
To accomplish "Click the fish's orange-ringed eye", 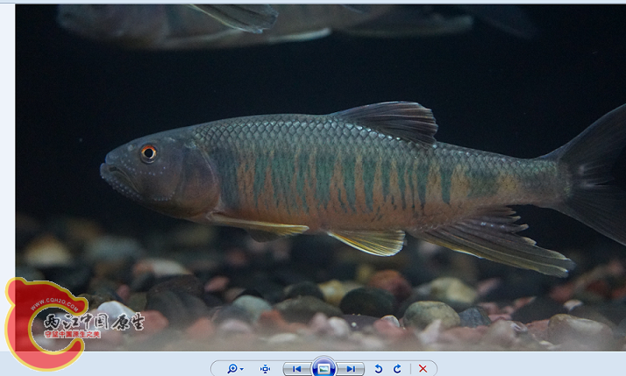I will [148, 153].
